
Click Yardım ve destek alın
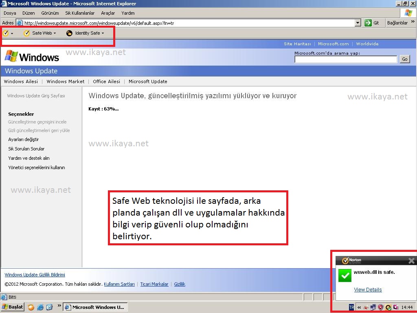point(29,158)
